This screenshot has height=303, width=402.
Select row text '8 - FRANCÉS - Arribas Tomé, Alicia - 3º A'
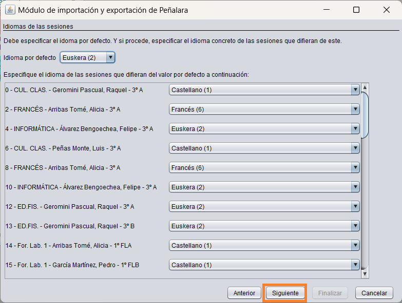pyautogui.click(x=63, y=167)
